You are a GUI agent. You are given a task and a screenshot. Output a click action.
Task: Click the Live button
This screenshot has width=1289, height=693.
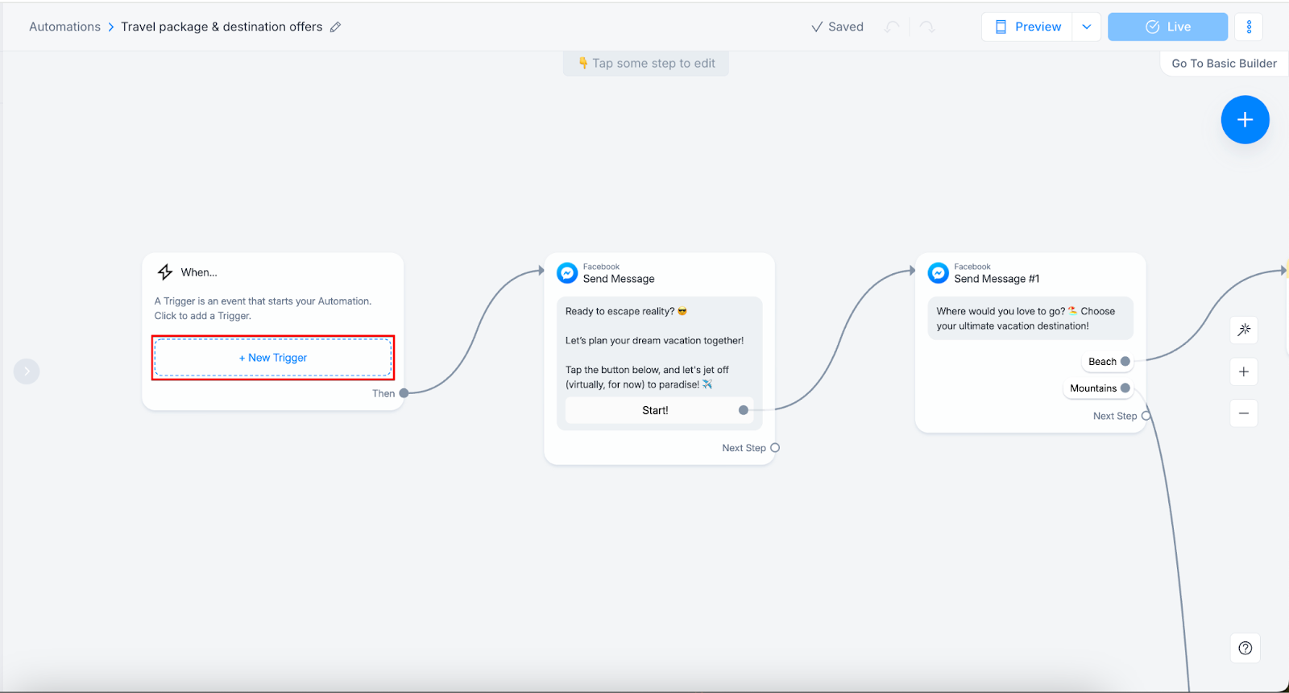point(1167,27)
